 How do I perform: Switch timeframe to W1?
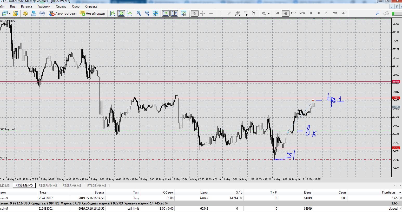(x=335, y=13)
